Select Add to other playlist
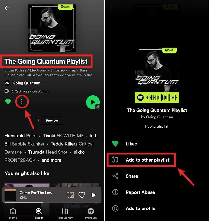209x221 pixels. [x=141, y=160]
